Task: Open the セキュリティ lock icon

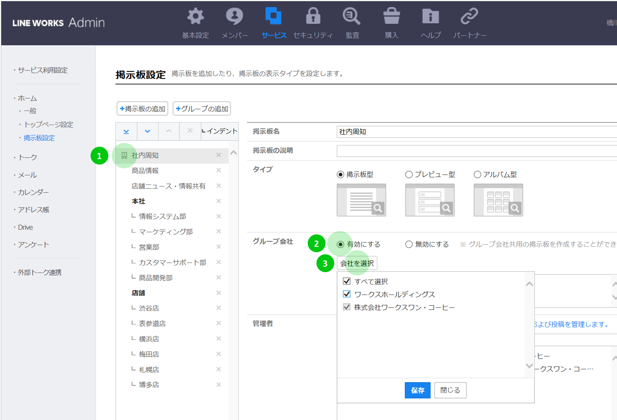Action: pyautogui.click(x=313, y=17)
